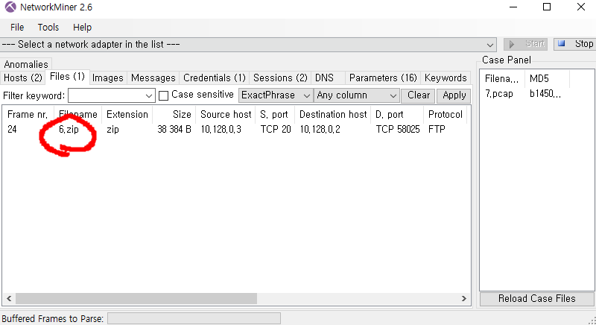Click the FTP protocol cell
The image size is (596, 325).
[x=437, y=130]
